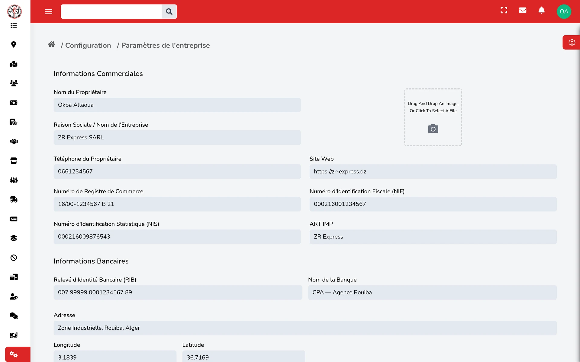Viewport: 580px width, 362px height.
Task: Open the store sidebar item
Action: coord(14,161)
